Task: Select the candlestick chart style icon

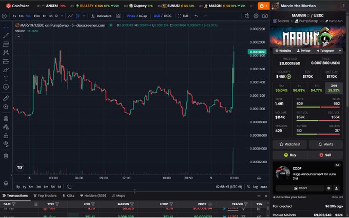Action: point(77,16)
